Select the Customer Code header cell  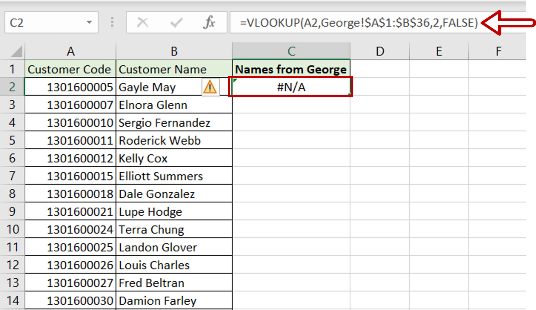(70, 69)
